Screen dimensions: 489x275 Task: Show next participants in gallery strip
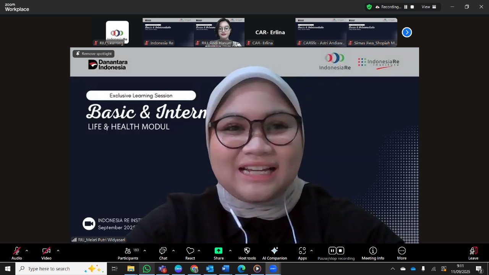[407, 32]
